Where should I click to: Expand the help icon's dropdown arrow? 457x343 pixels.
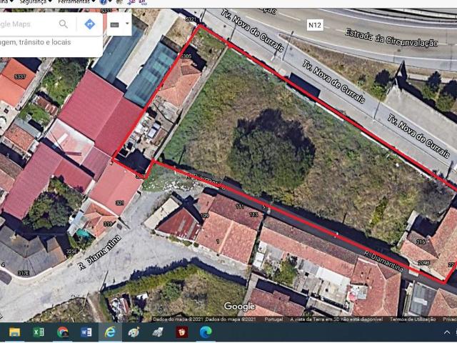pyautogui.click(x=109, y=2)
